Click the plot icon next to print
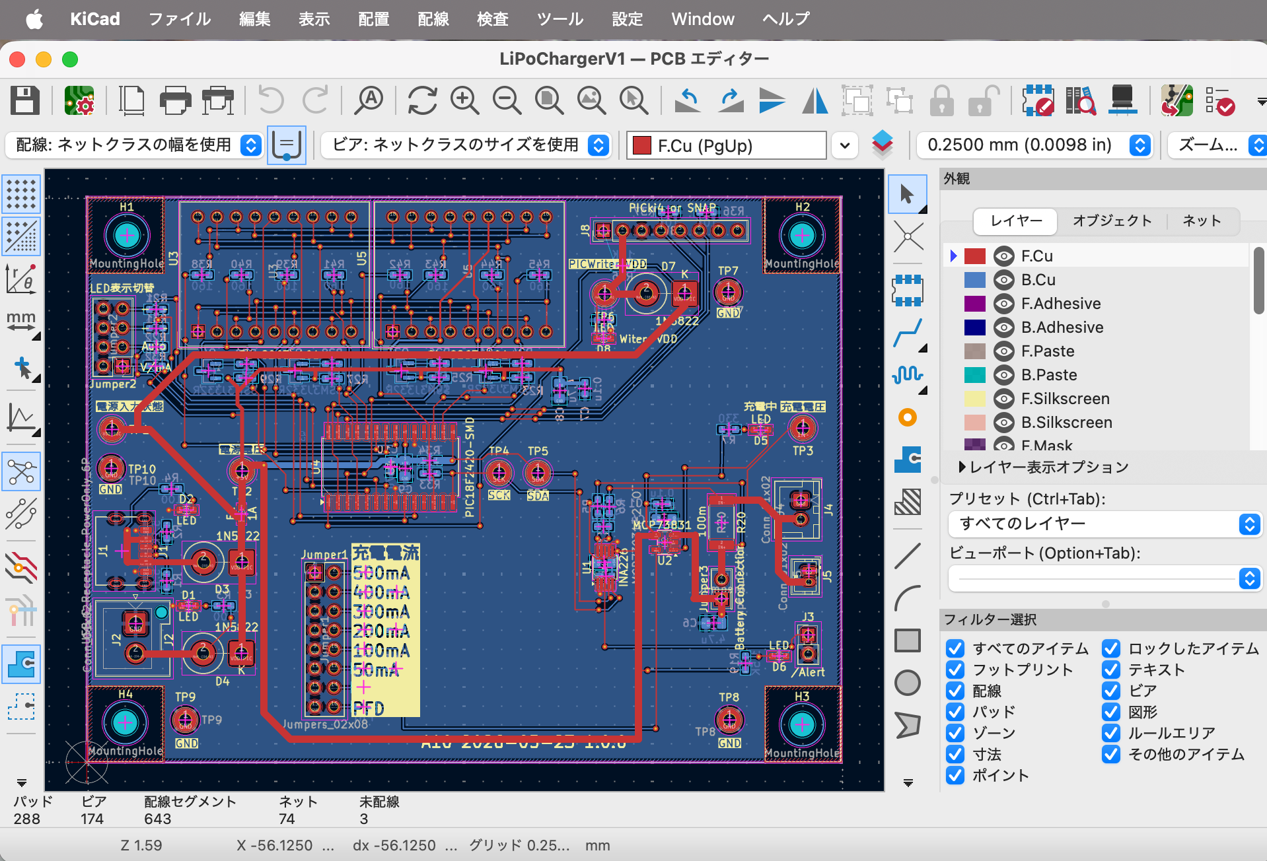Screen dimensions: 1267x861 [x=218, y=101]
